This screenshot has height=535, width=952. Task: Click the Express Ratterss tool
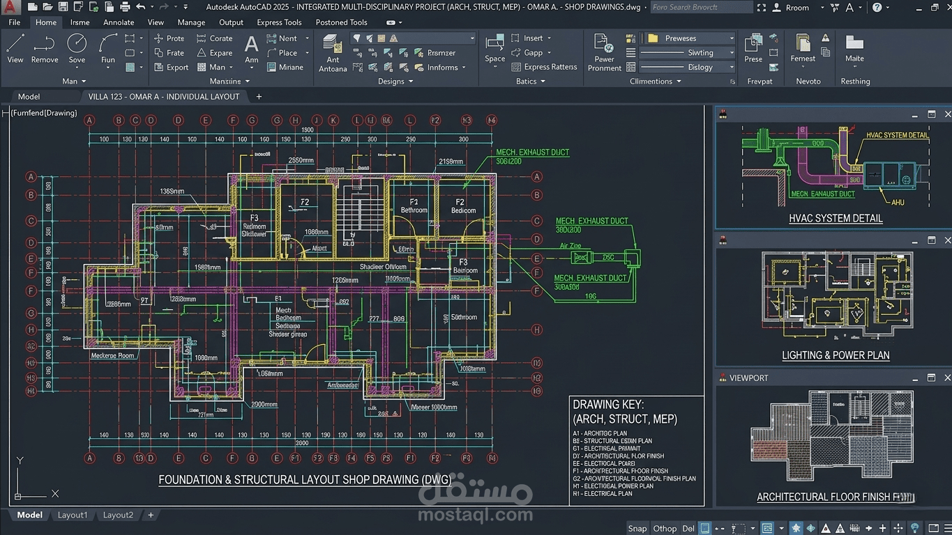coord(544,67)
